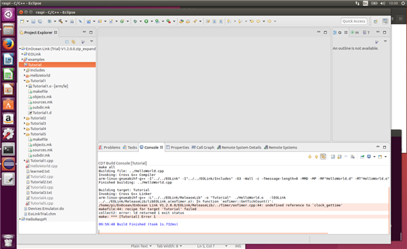Click the green Run button icon
This screenshot has width=407, height=249.
click(x=147, y=22)
